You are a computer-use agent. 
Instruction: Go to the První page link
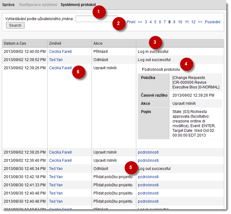click(131, 22)
